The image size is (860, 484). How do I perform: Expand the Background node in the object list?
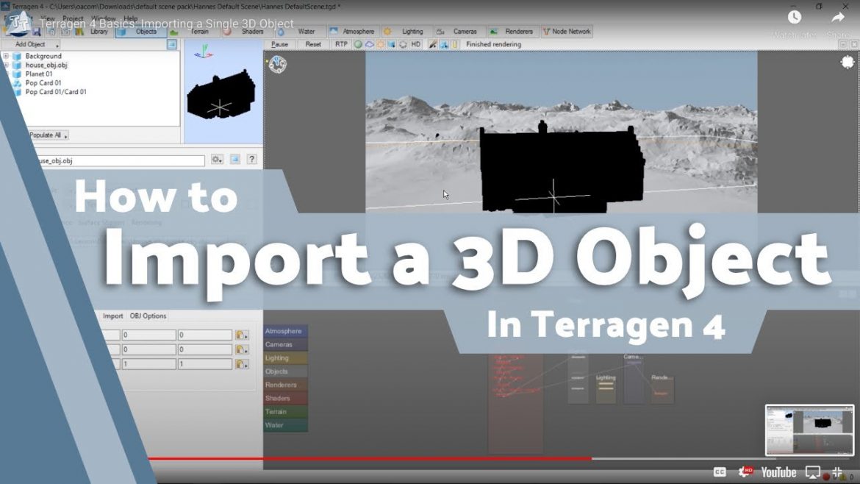[6, 56]
